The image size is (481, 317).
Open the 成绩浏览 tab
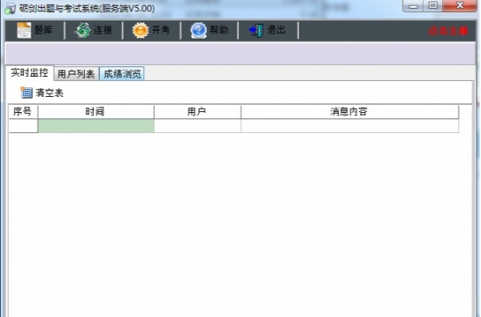pos(122,74)
